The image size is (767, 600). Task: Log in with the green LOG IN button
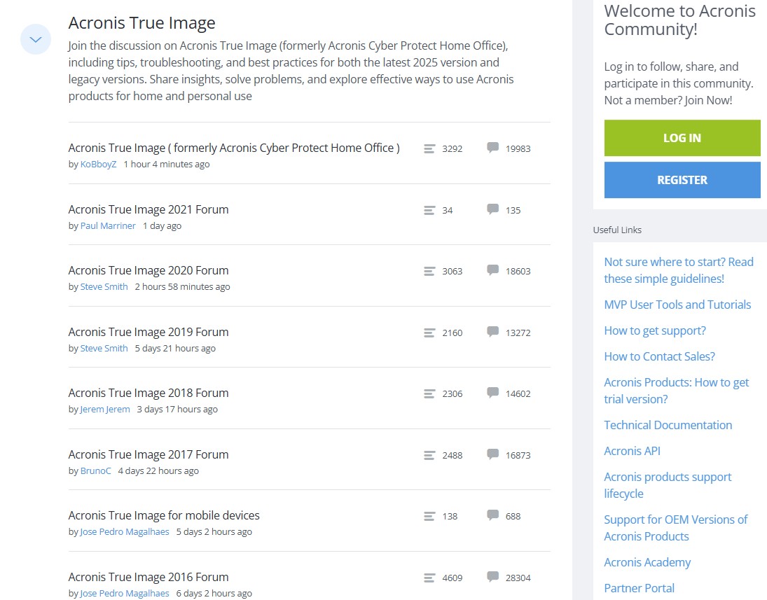tap(682, 138)
